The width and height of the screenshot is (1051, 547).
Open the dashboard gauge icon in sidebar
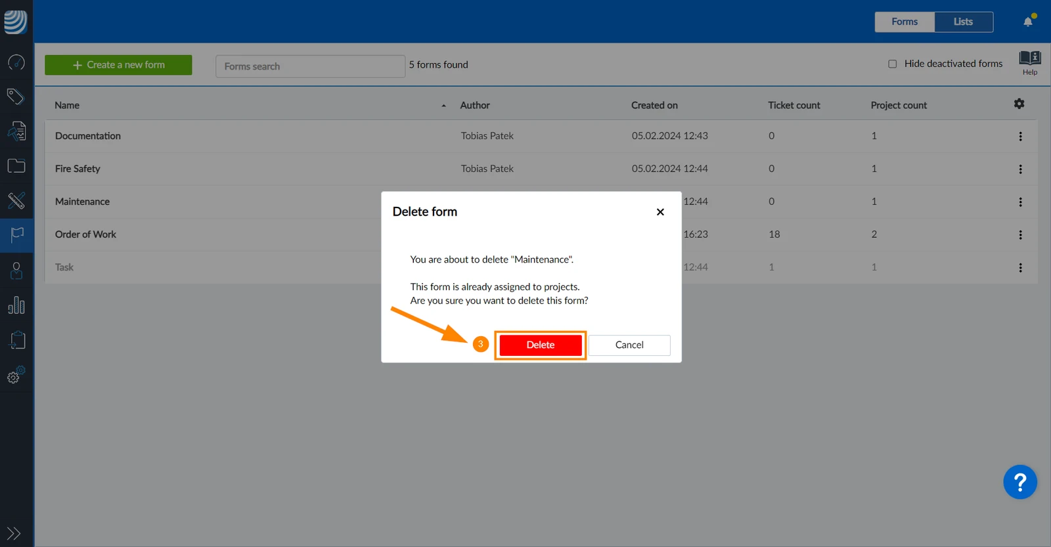point(16,62)
